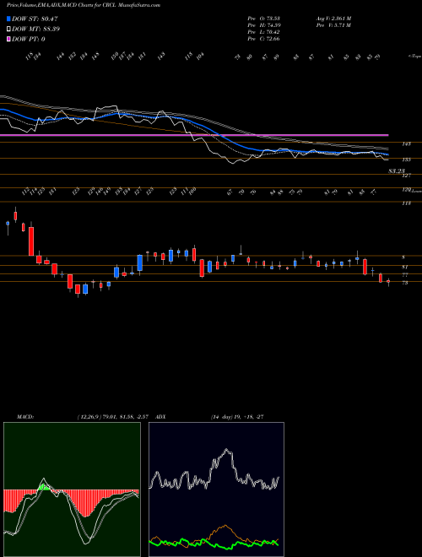
Task: Select the 'DOW MT: 88.39' legend text
Action: 36,30
